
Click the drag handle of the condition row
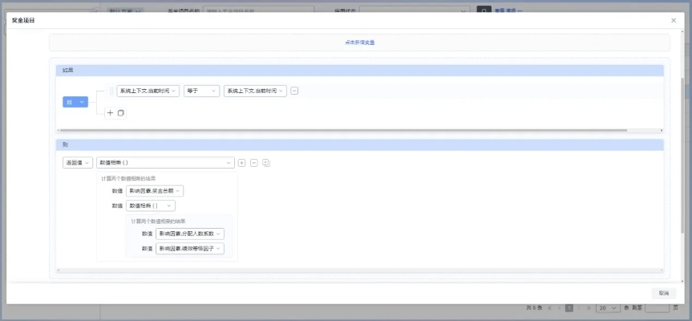111,91
